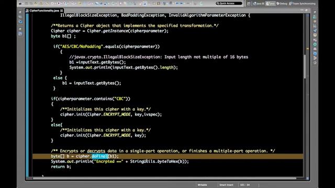This screenshot has height=188, width=335.
Task: Click the Writable status bar entry
Action: pos(202,185)
